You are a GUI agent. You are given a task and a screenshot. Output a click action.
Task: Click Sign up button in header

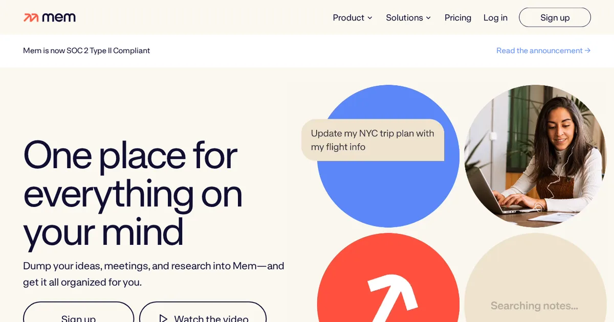tap(555, 17)
